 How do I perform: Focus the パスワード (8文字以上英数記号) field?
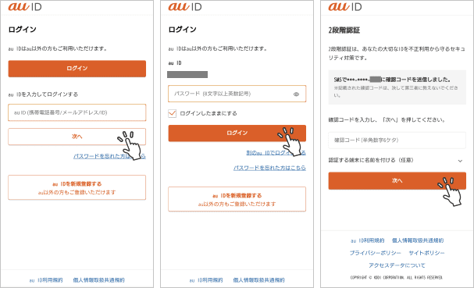click(237, 94)
